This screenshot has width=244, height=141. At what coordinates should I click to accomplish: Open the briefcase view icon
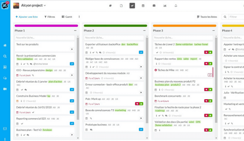click(154, 6)
